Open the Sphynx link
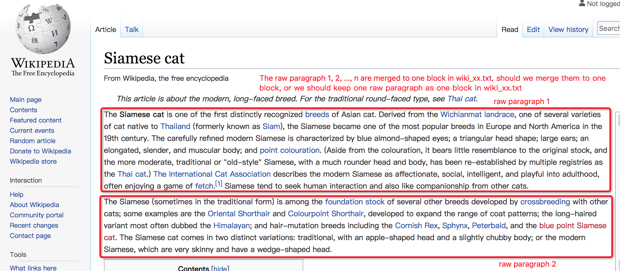The image size is (620, 271). (x=455, y=225)
